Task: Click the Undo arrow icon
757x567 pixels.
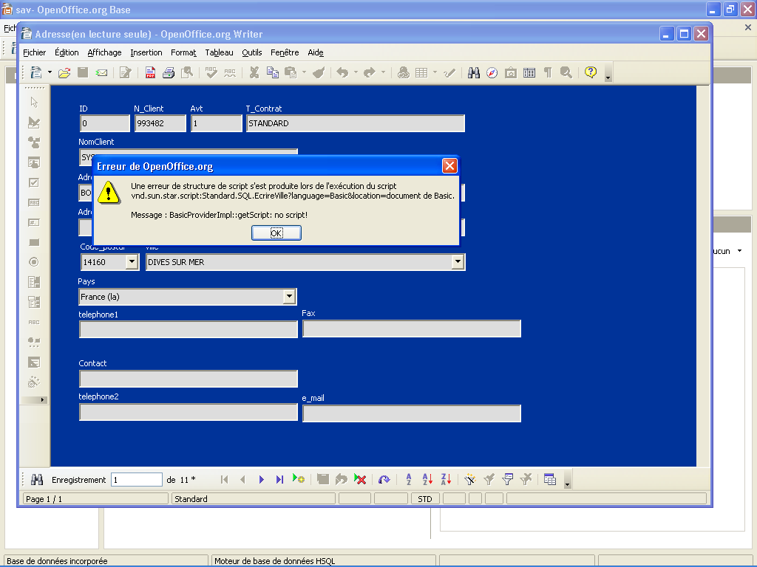Action: pyautogui.click(x=342, y=72)
